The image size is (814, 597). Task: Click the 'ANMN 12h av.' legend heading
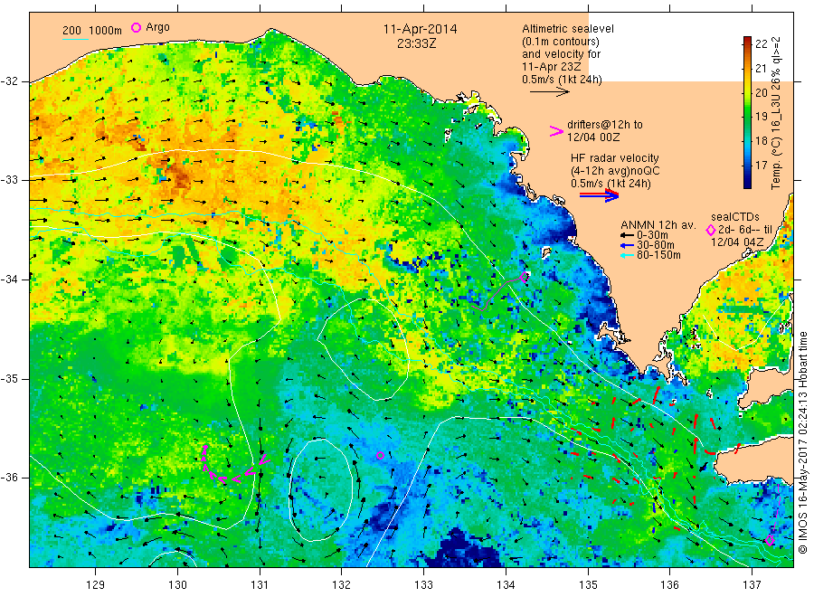pyautogui.click(x=658, y=225)
